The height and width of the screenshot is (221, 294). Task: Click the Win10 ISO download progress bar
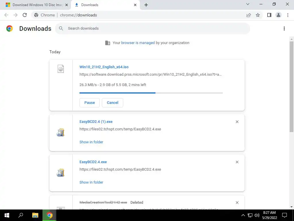[x=151, y=93]
